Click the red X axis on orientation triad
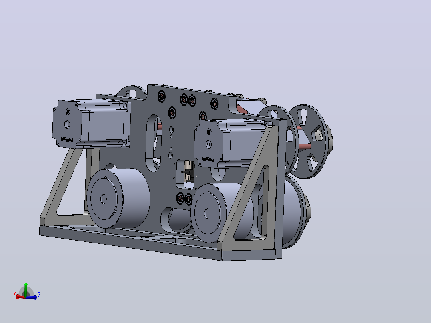This screenshot has width=431, height=323. 20,297
